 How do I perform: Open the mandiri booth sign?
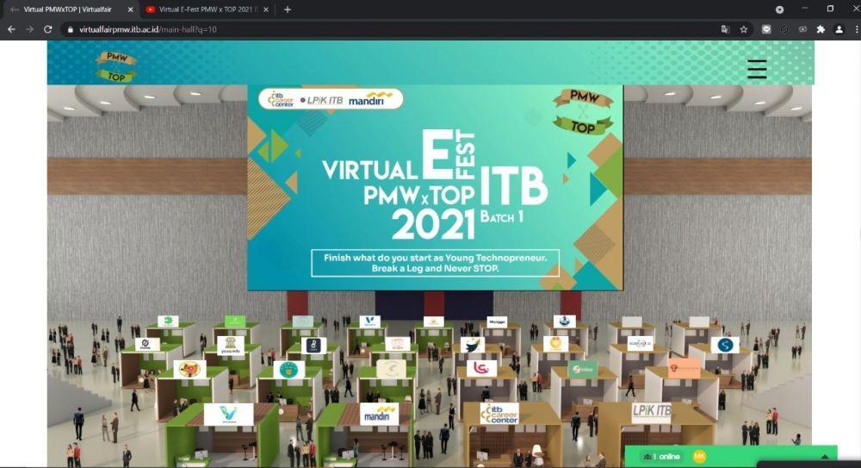pyautogui.click(x=379, y=414)
